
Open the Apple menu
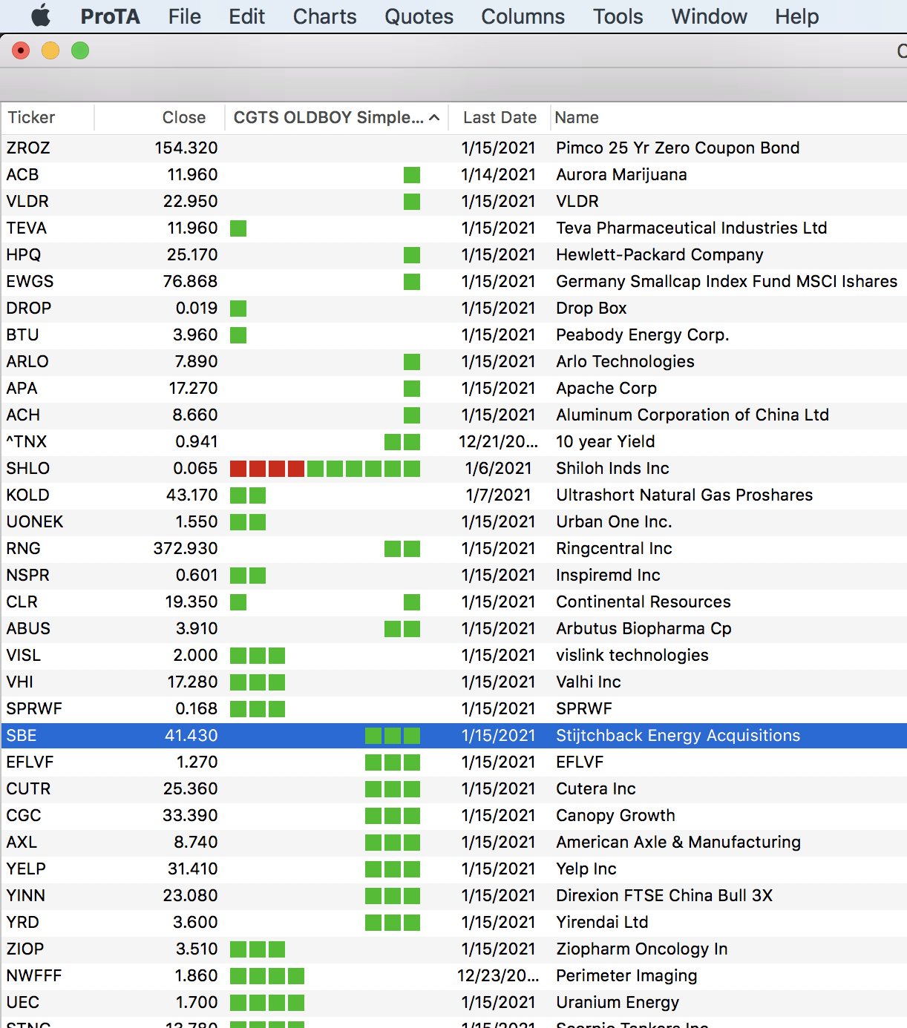click(42, 16)
